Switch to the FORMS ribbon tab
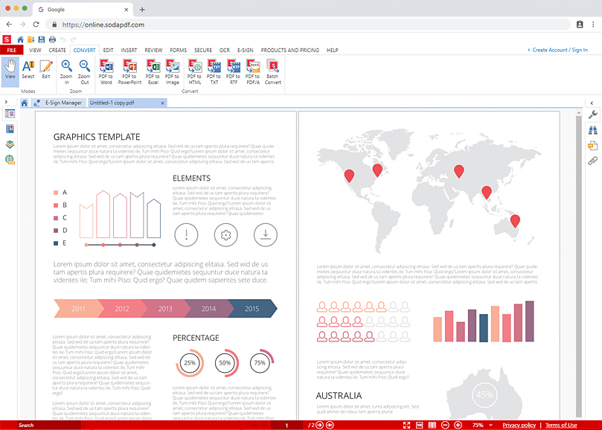Viewport: 602px width, 430px height. (178, 51)
